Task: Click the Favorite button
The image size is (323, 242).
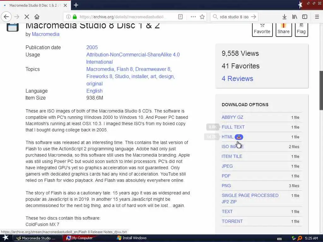Action: [262, 30]
